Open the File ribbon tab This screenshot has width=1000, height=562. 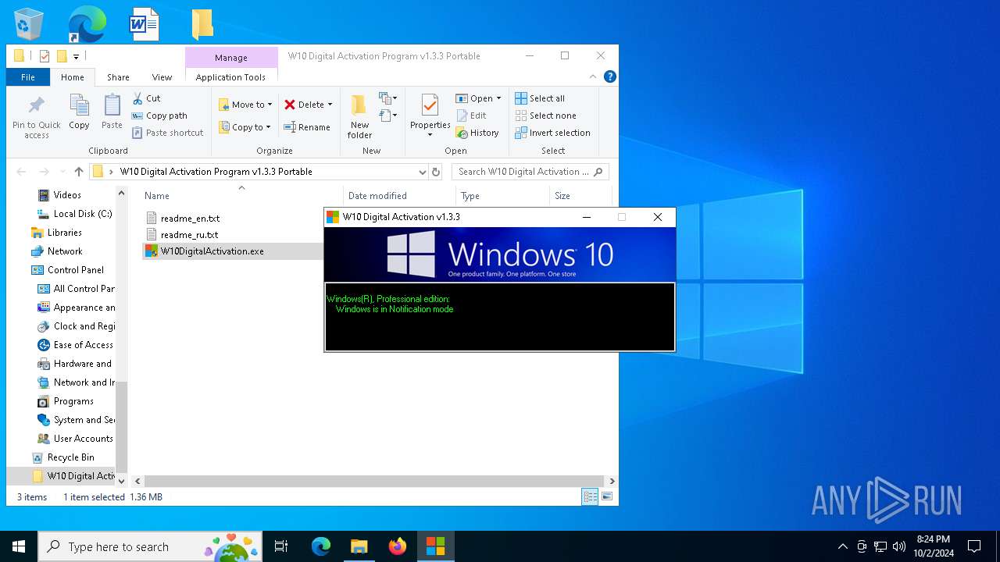(x=28, y=77)
